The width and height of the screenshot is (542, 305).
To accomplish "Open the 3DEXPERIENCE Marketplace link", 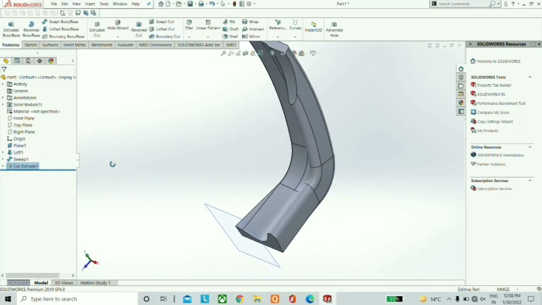I will 500,155.
